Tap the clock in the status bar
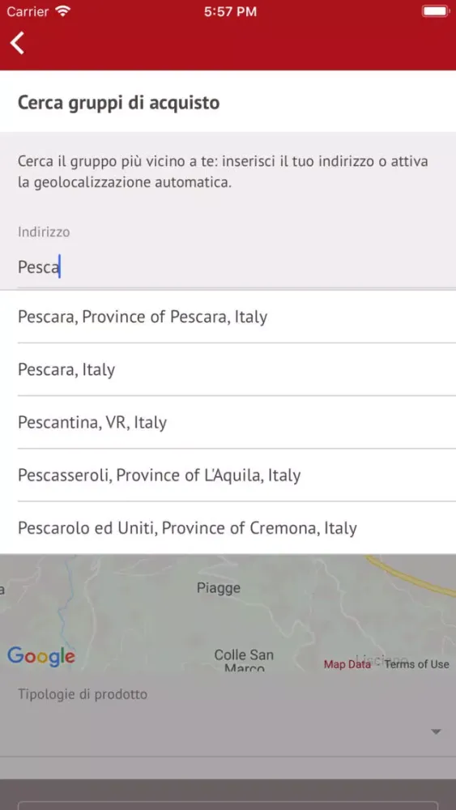The image size is (456, 810). [230, 12]
